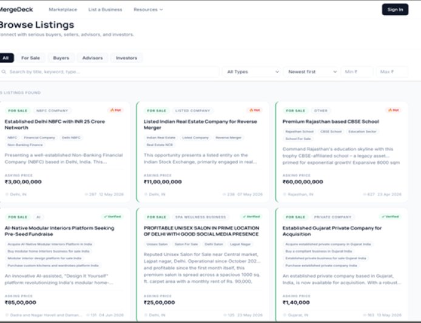Open Established Delhi NBFC listing title

pyautogui.click(x=55, y=124)
